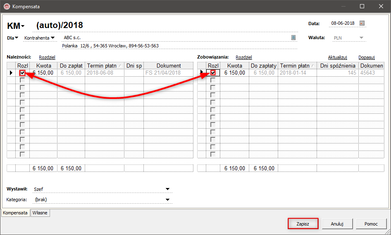Viewport: 391px width, 235px height.
Task: Uncheck Rozl checkbox for liability document 45643
Action: pyautogui.click(x=213, y=73)
